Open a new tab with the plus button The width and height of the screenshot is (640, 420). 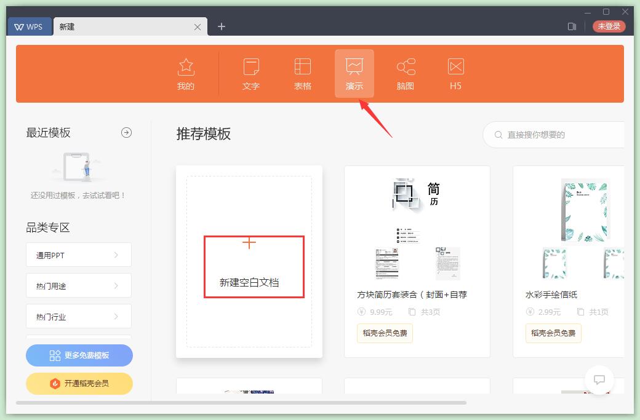tap(221, 26)
